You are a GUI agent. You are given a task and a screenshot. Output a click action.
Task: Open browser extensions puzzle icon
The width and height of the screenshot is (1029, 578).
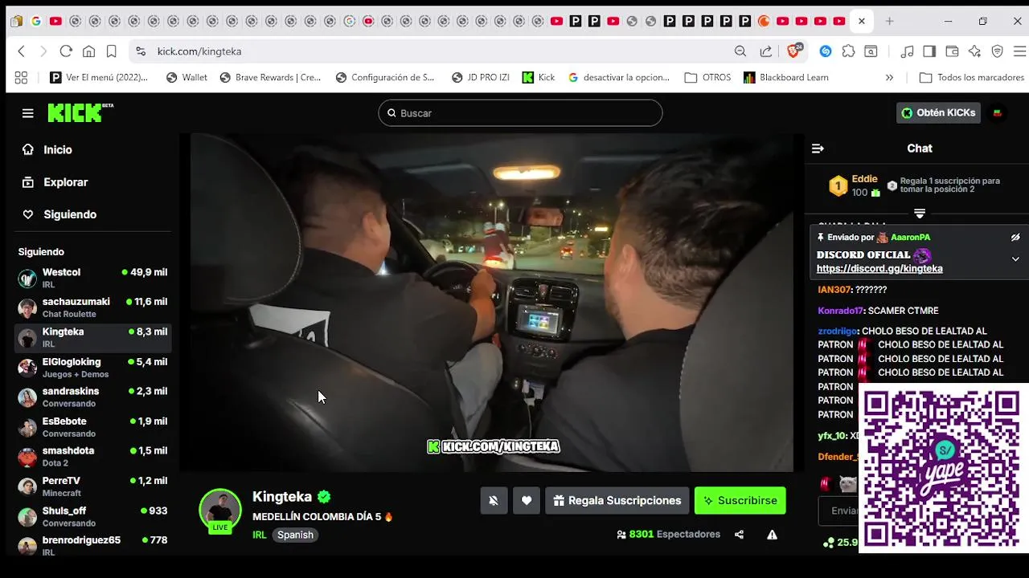tap(848, 51)
